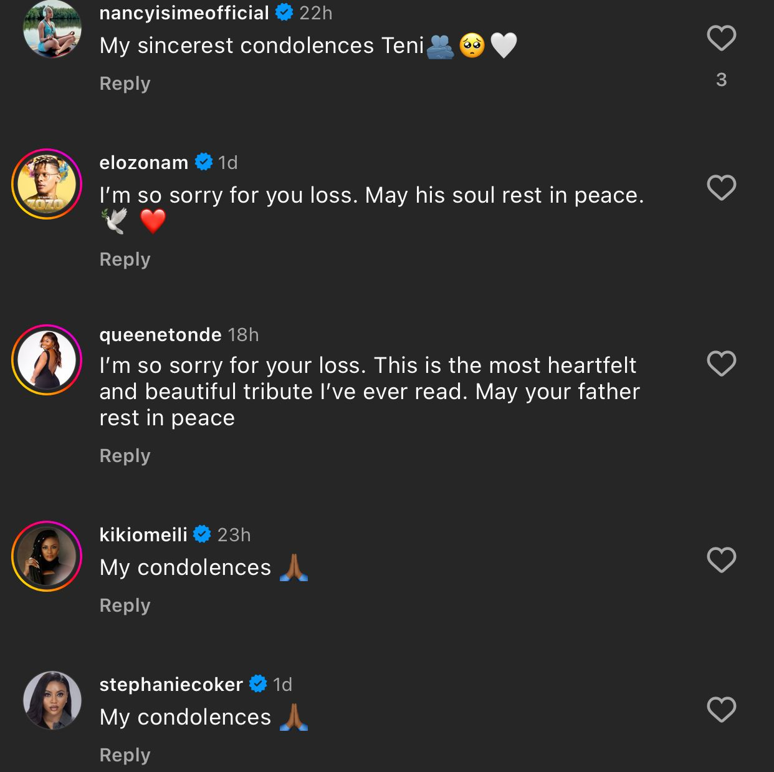
Task: Tap the heart on kikiomeili's comment
Action: tap(721, 560)
